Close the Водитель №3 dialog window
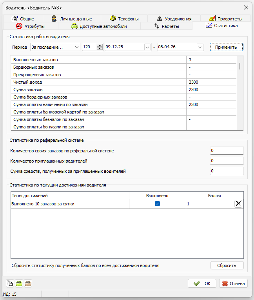Image resolution: width=254 pixels, height=300 pixels. click(246, 7)
